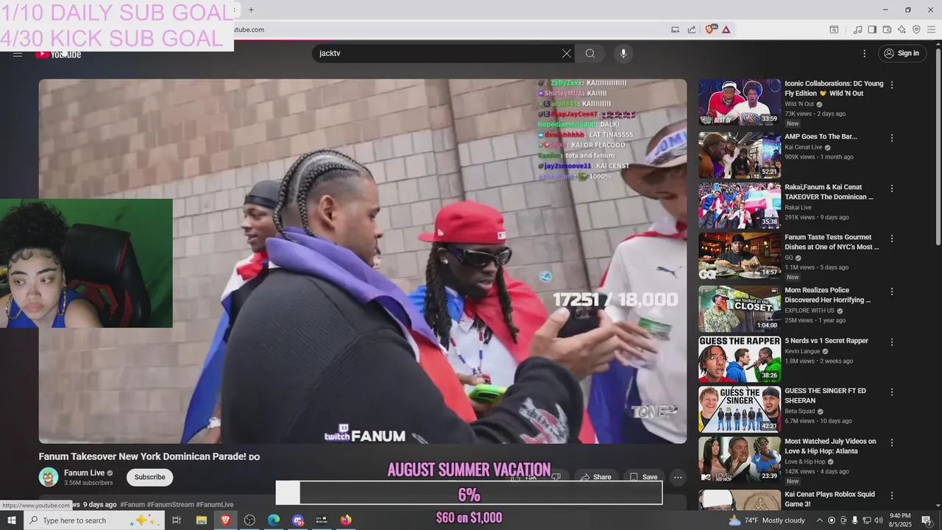Image resolution: width=942 pixels, height=530 pixels.
Task: Clear the jacktv search text
Action: [567, 54]
